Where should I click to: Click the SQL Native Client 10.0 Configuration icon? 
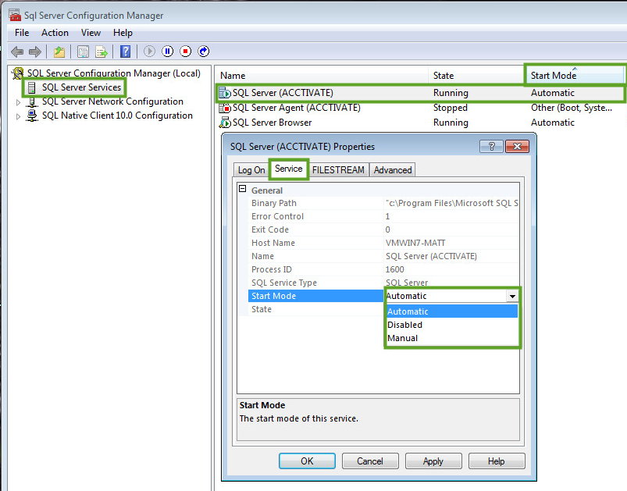coord(31,116)
